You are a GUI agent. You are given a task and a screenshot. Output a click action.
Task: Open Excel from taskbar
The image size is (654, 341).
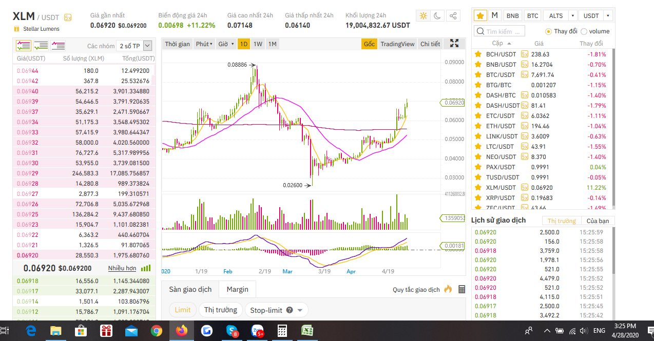[x=307, y=331]
